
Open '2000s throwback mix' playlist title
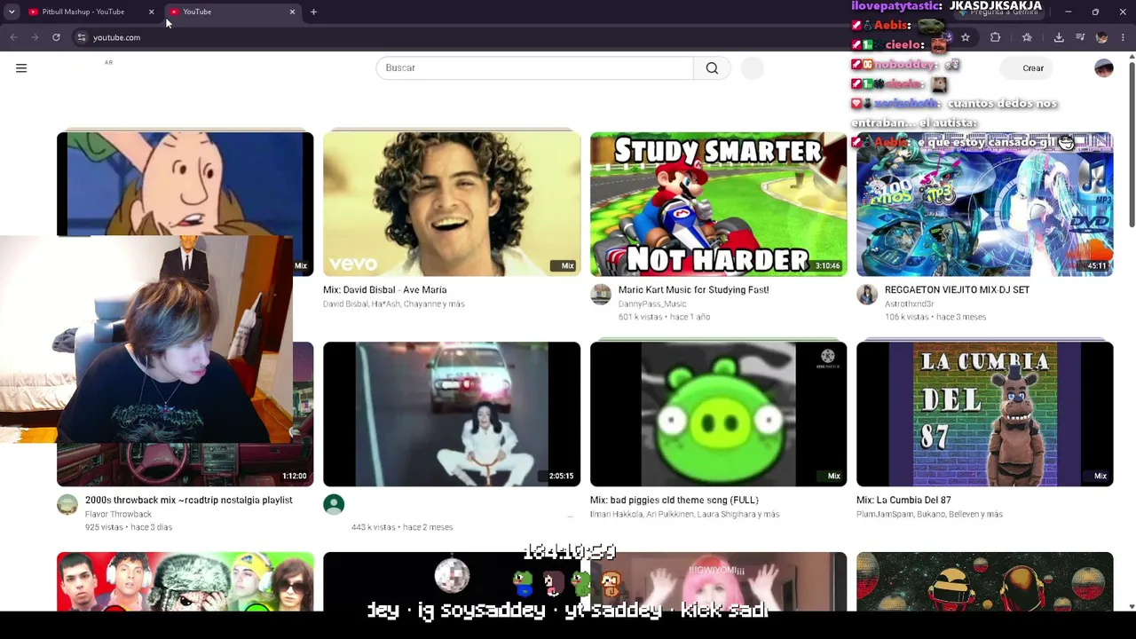[188, 501]
